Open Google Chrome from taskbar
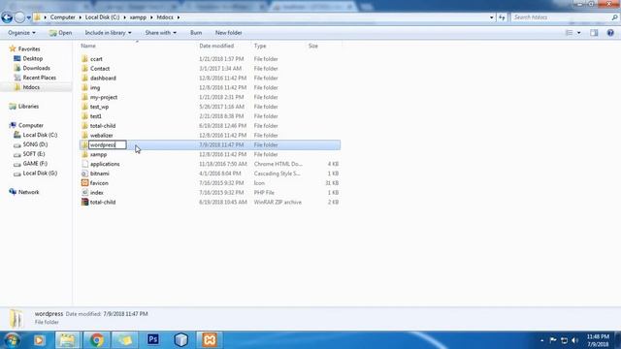621x349 pixels. pyautogui.click(x=96, y=340)
